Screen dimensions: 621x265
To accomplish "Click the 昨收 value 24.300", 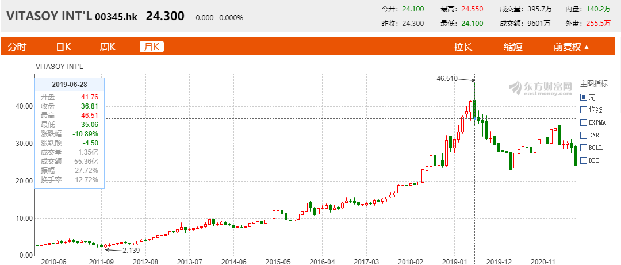I will pos(413,24).
